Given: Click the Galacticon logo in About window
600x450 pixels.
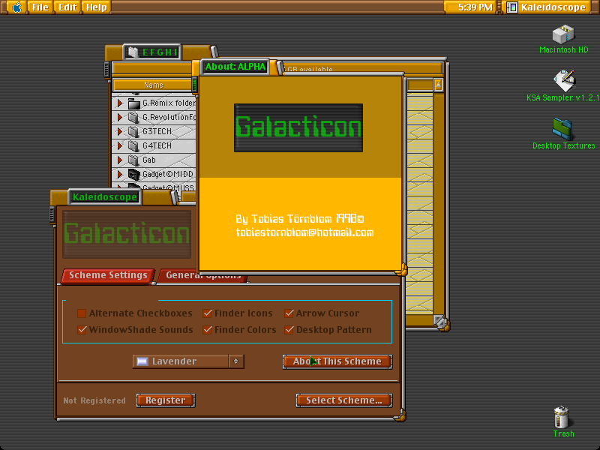Looking at the screenshot, I should click(x=298, y=127).
